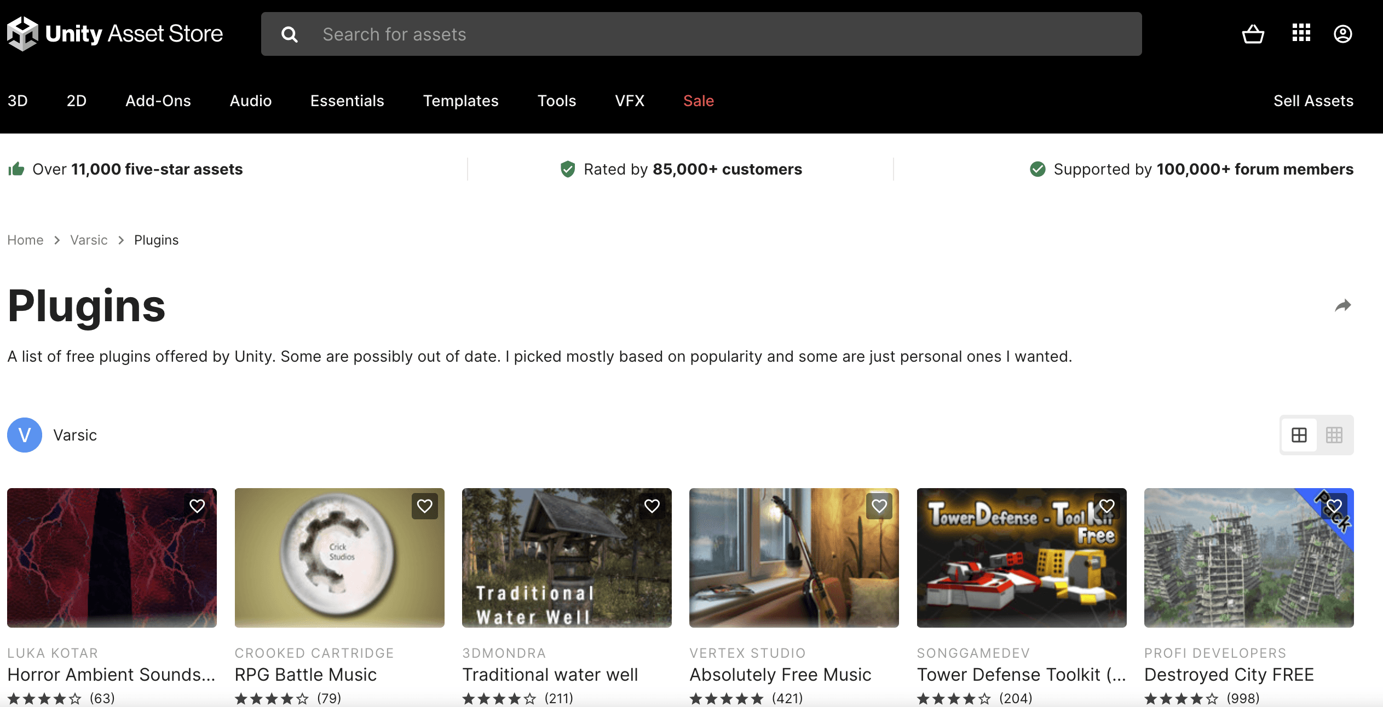Toggle heart on RPG Battle Music
The width and height of the screenshot is (1383, 707).
424,506
